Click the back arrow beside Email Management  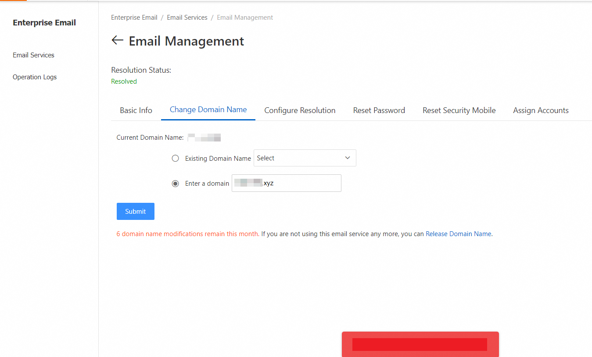pos(117,40)
